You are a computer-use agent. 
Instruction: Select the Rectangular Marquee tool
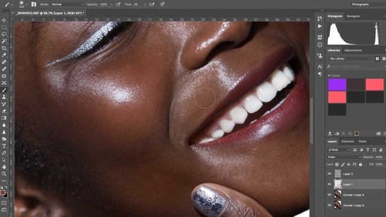click(4, 27)
